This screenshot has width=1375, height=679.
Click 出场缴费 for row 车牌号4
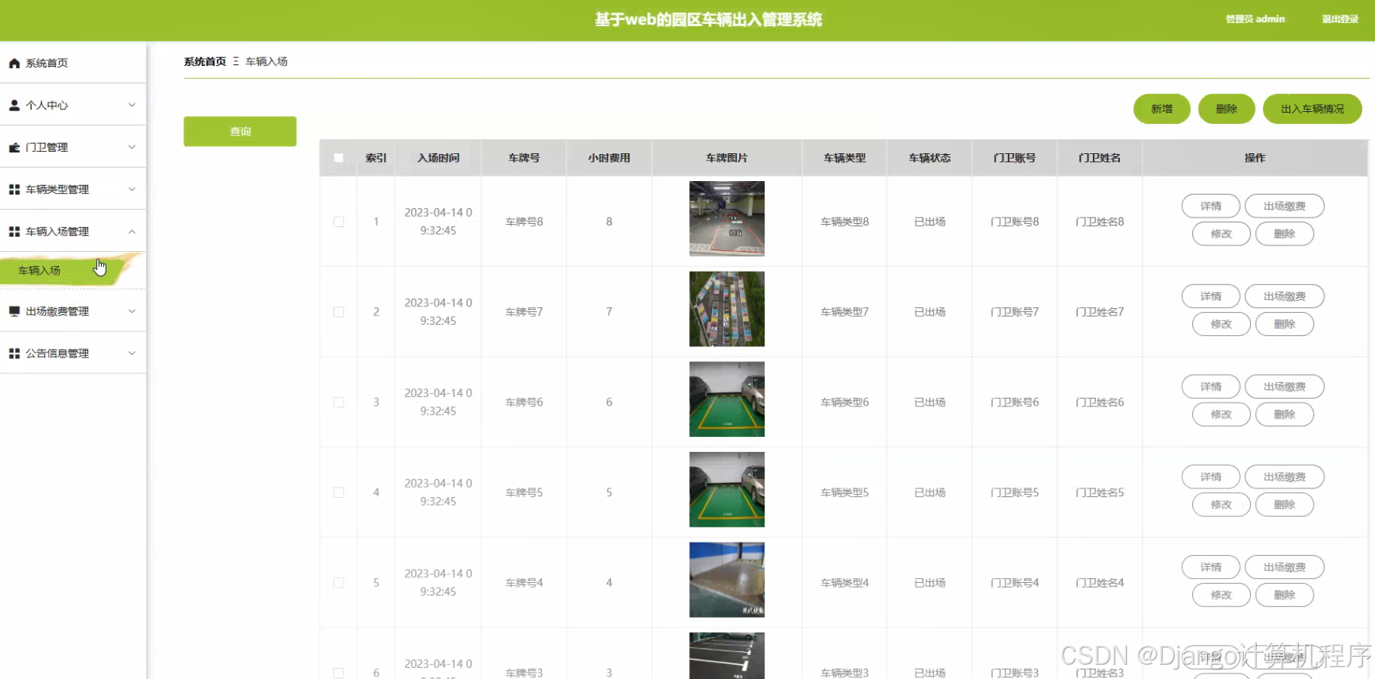tap(1284, 567)
